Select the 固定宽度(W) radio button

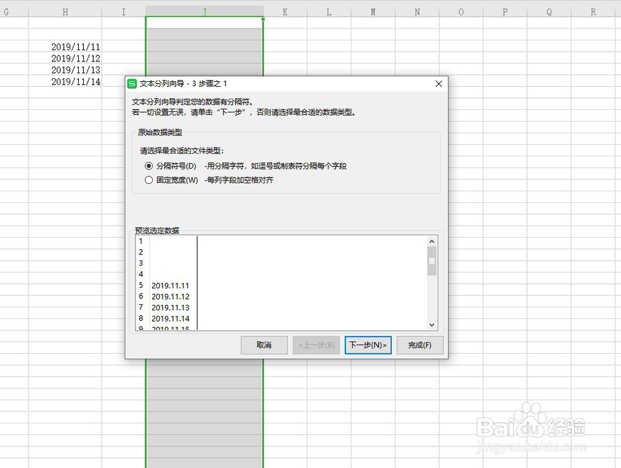[x=148, y=179]
